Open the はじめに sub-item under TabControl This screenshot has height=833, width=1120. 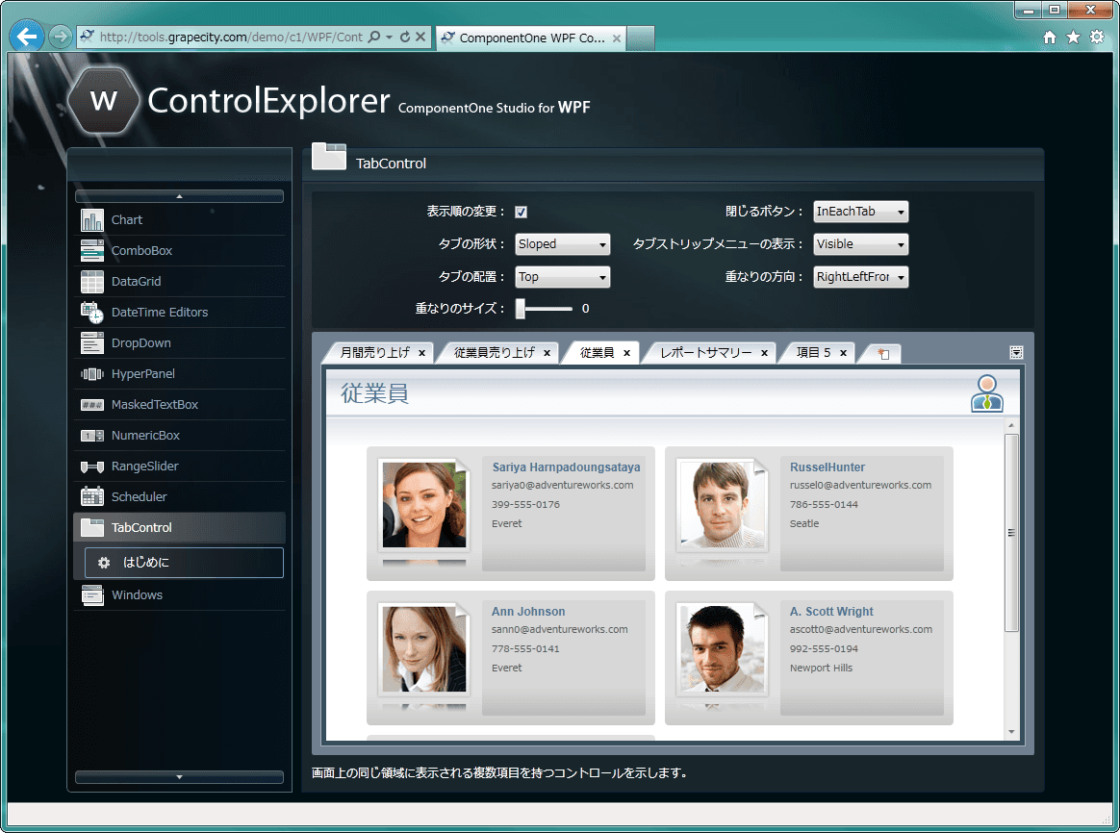click(x=185, y=563)
